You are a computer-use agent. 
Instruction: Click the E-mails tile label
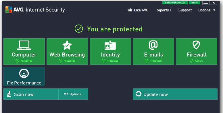tap(153, 55)
